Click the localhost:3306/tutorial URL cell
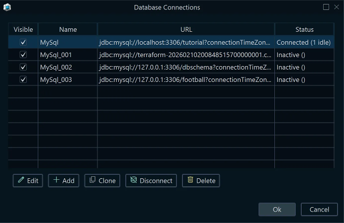 point(186,42)
